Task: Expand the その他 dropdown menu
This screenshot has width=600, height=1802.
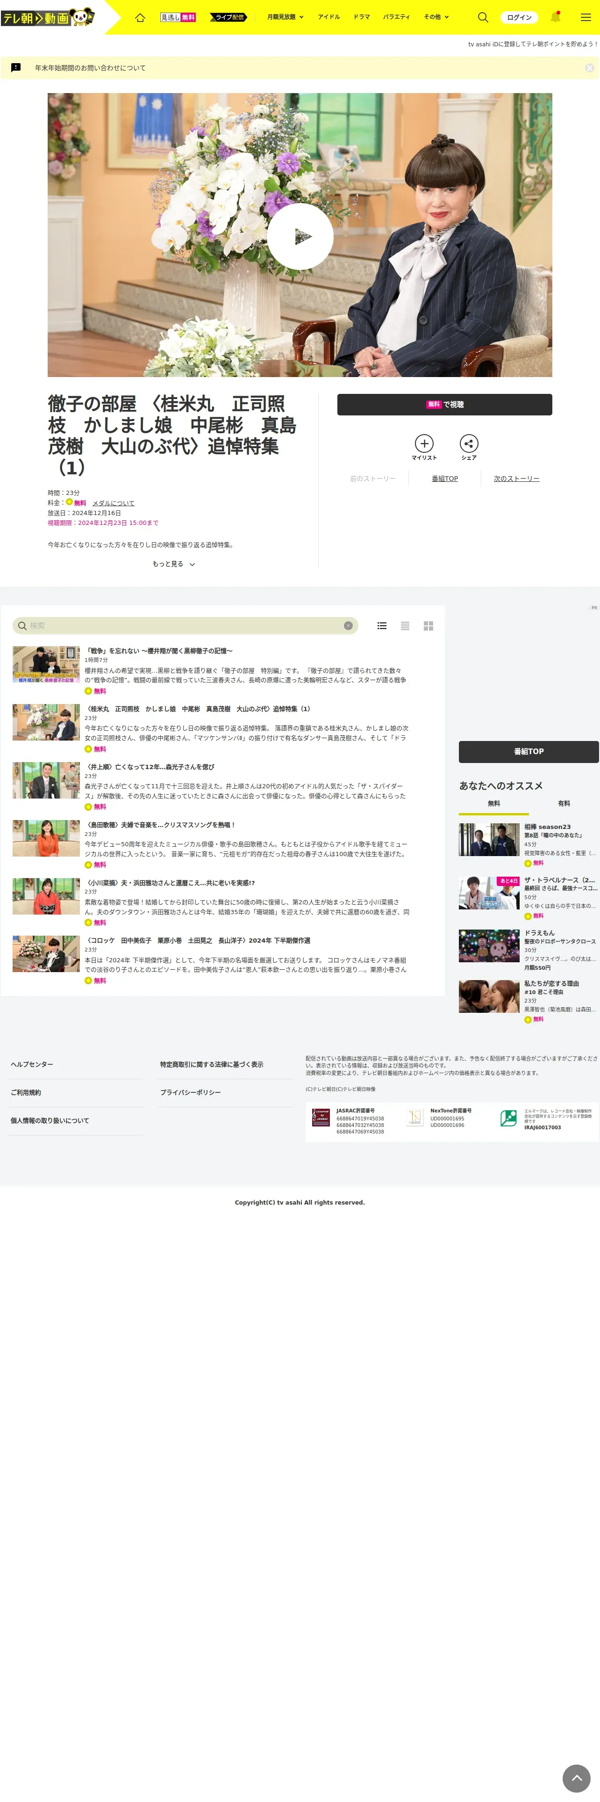Action: coord(436,17)
